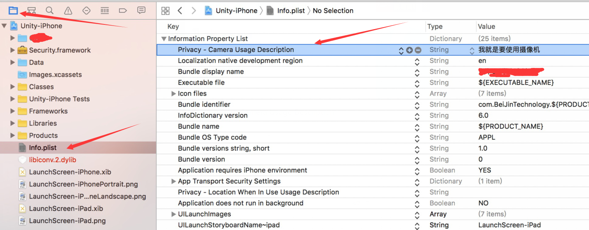Screen dimensions: 589x230
Task: Open the Report navigator speech-bubble icon
Action: 141,10
